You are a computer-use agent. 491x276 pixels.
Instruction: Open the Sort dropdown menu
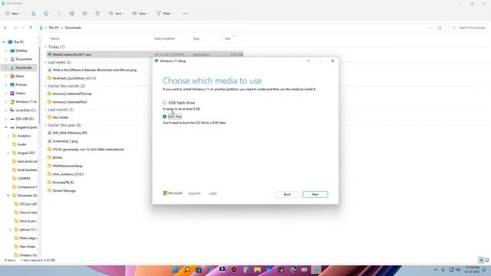pyautogui.click(x=117, y=14)
